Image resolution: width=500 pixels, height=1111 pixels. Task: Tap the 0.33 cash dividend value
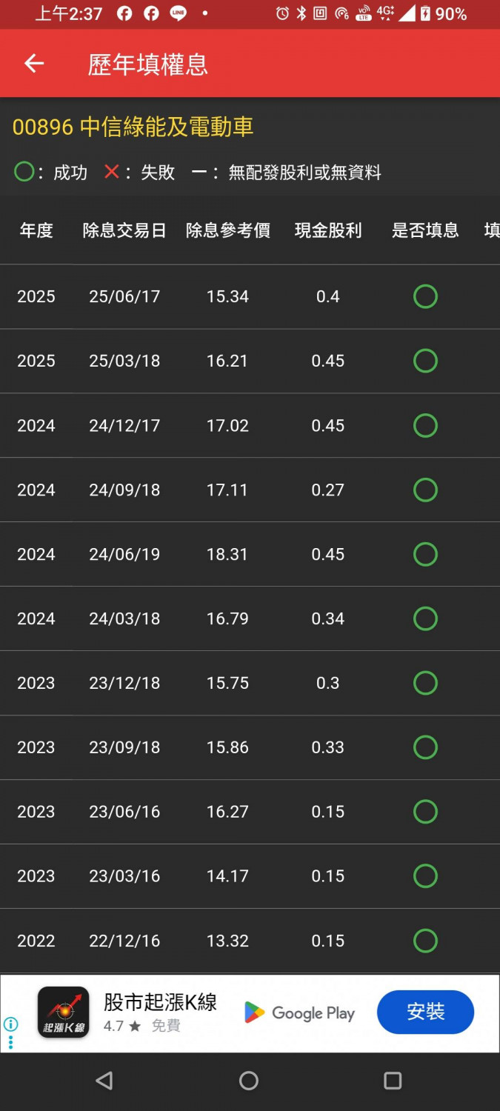click(328, 747)
